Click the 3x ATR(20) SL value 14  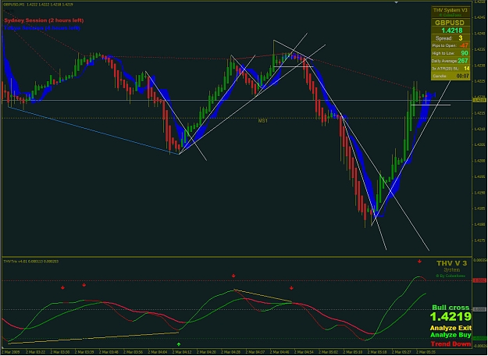point(466,69)
